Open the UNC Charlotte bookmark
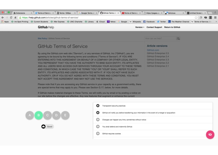Image resolution: width=218 pixels, height=155 pixels. tap(75, 22)
